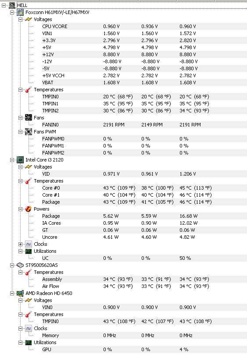This screenshot has width=247, height=356.
Task: Click the HELL computer icon
Action: pyautogui.click(x=12, y=5)
